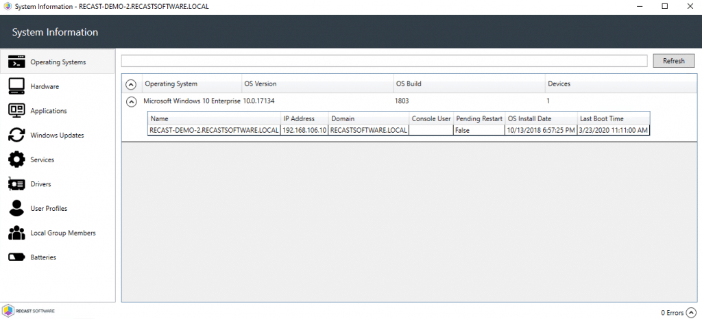Click the devices count value 1
702x319 pixels.
548,101
